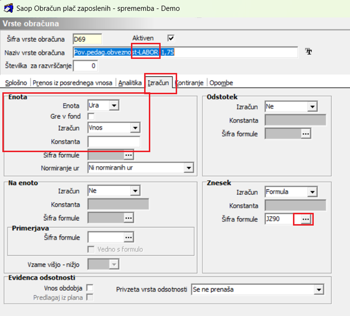The image size is (350, 316).
Task: Open the Odstotek Izračun dropdown showing Ne
Action: (x=312, y=107)
